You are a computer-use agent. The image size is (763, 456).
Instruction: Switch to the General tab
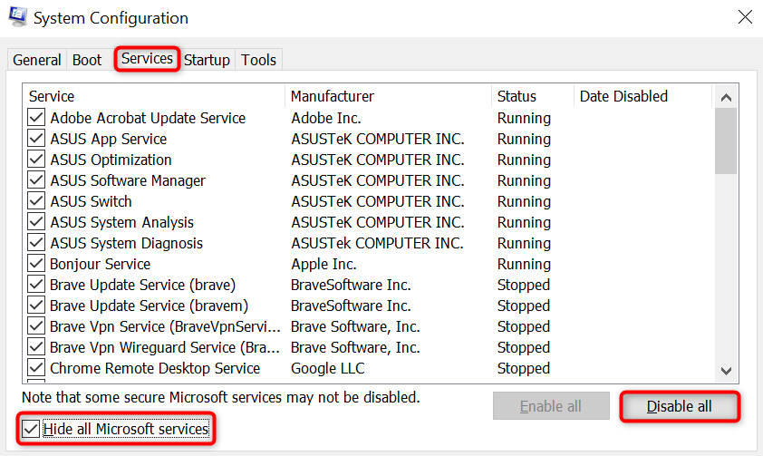(37, 60)
